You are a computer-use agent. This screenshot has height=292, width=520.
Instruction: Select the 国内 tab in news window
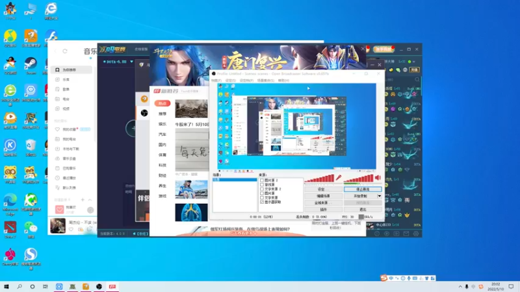(162, 145)
